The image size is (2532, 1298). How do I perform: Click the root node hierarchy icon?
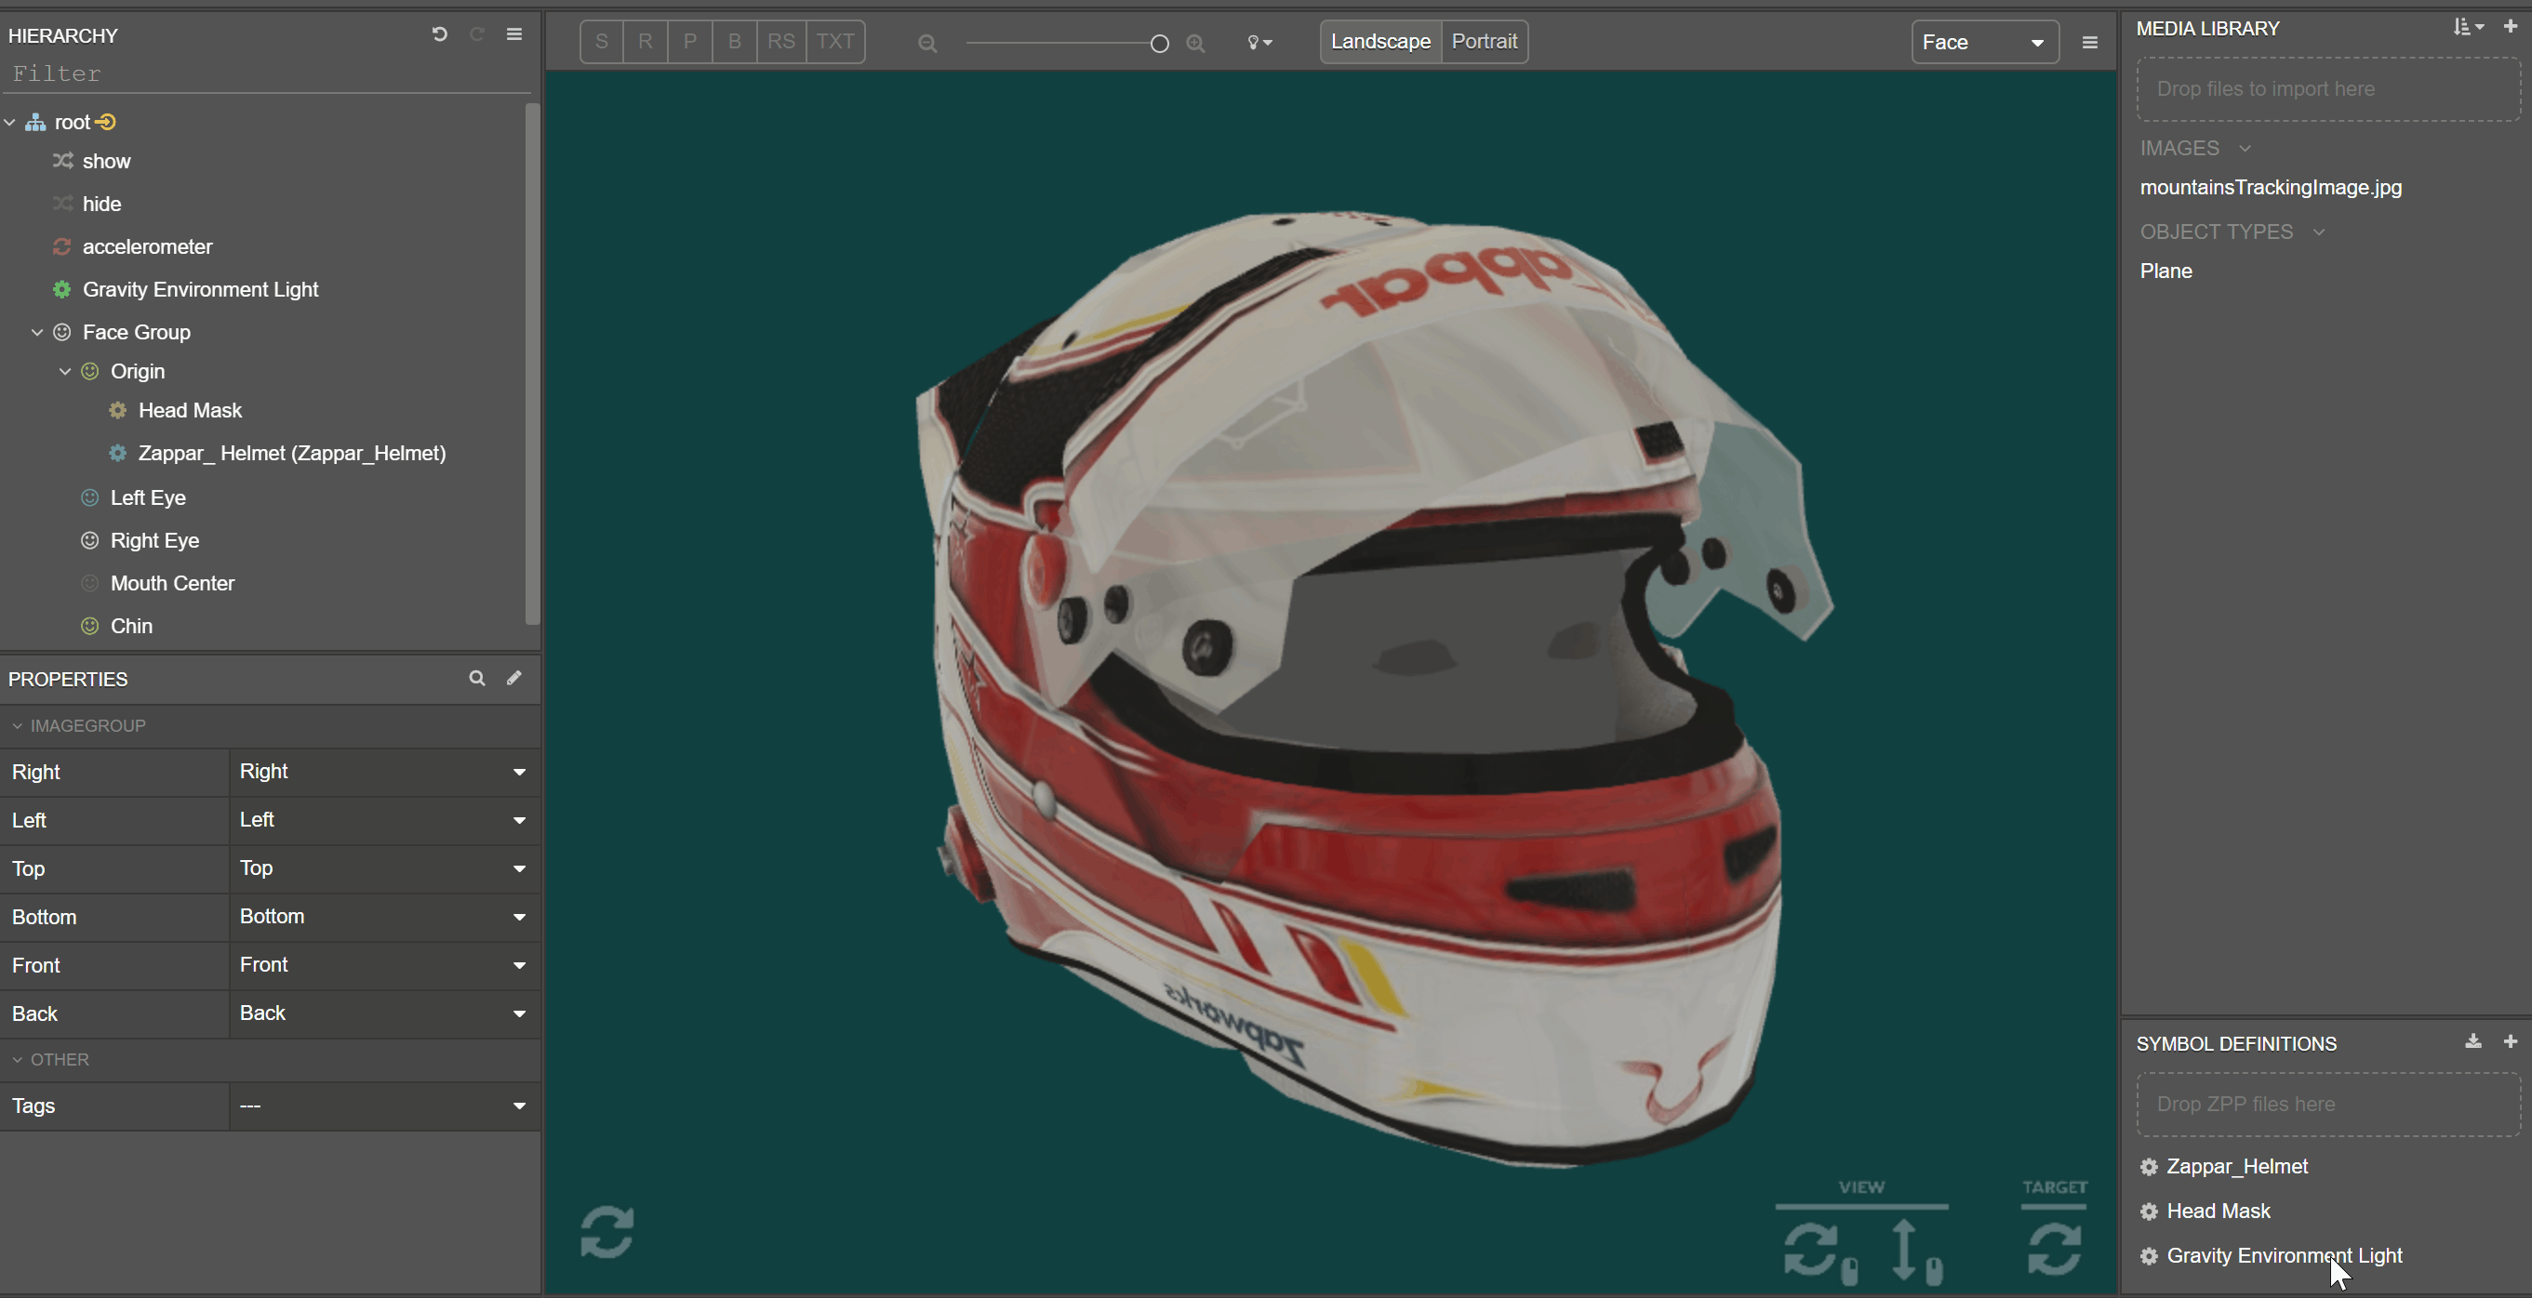click(36, 123)
